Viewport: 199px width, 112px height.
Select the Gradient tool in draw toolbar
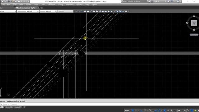[x=120, y=12]
